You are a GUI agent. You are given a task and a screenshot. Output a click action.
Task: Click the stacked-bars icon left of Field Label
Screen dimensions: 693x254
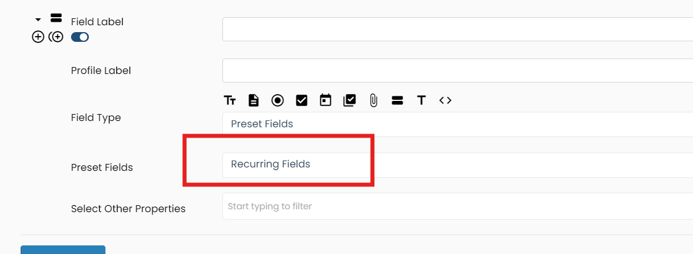56,18
